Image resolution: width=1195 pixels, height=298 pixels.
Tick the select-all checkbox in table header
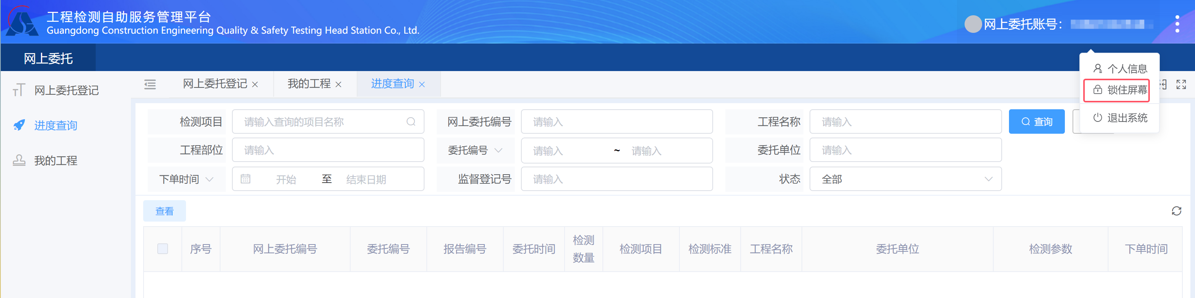pyautogui.click(x=162, y=248)
